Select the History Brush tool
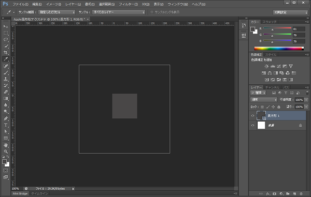Screen dimensions: 311x197 point(6,85)
